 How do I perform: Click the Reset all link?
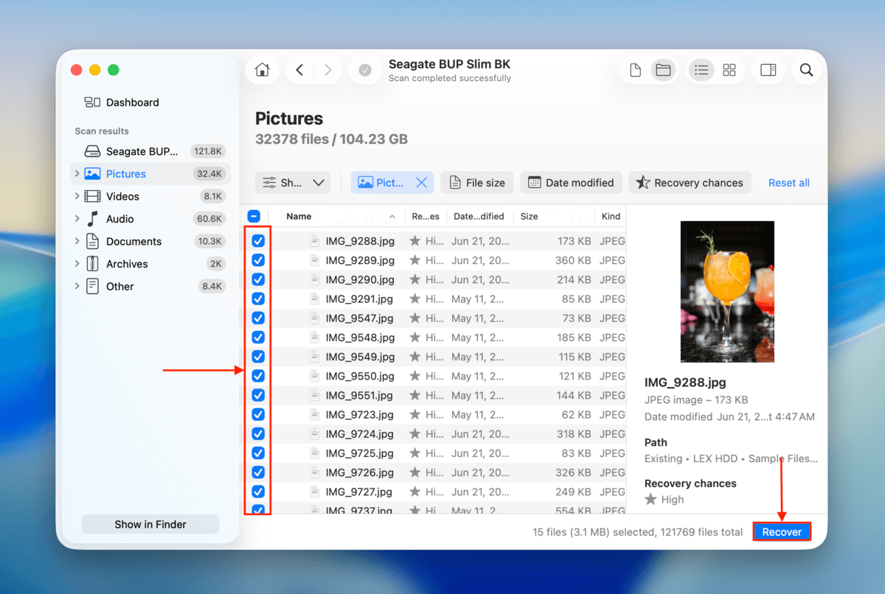pyautogui.click(x=788, y=182)
